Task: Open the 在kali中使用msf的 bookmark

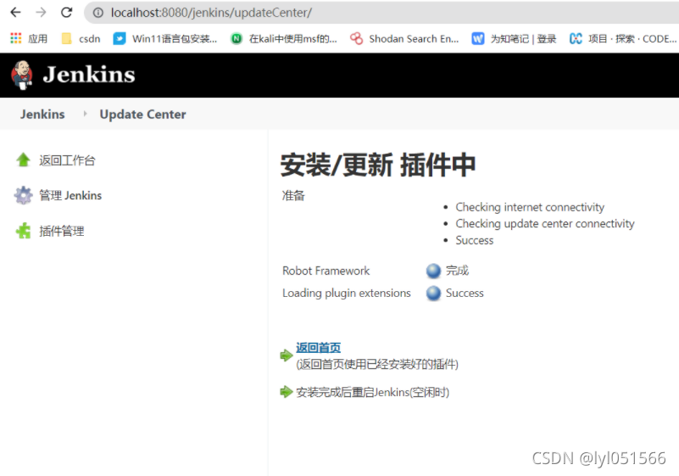Action: point(284,38)
